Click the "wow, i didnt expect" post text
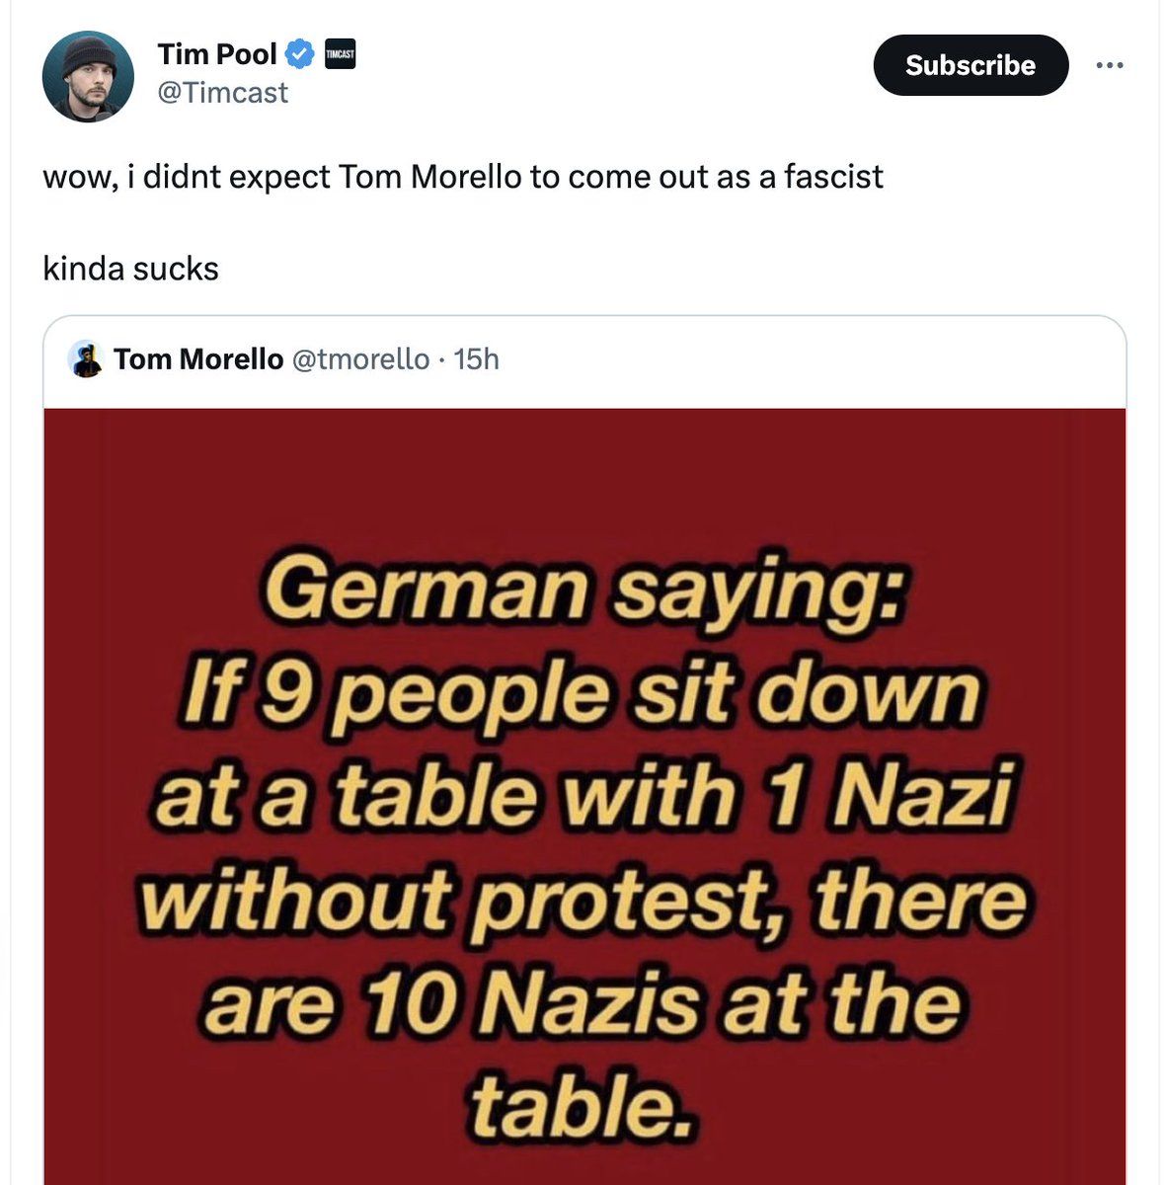 tap(462, 177)
